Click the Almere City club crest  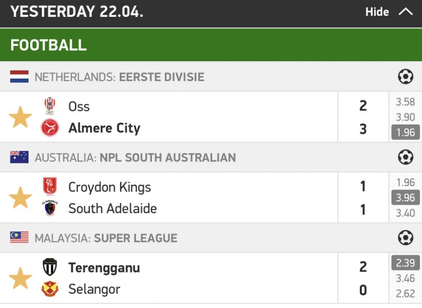(x=50, y=128)
